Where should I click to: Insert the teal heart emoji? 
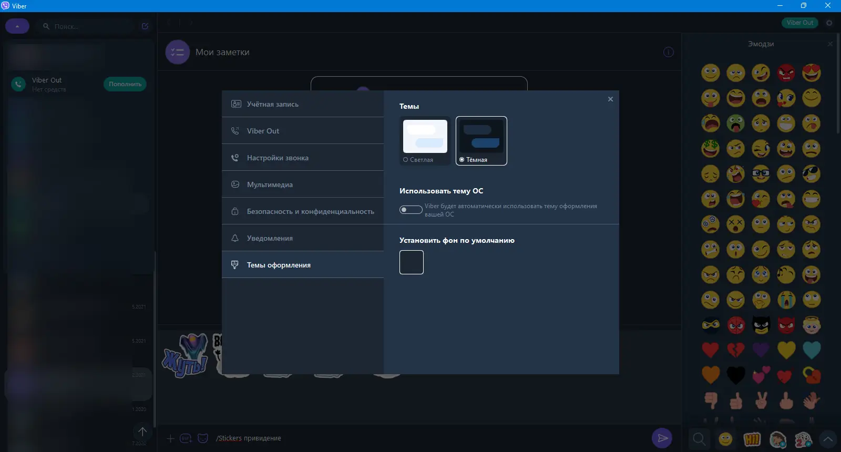(x=812, y=350)
